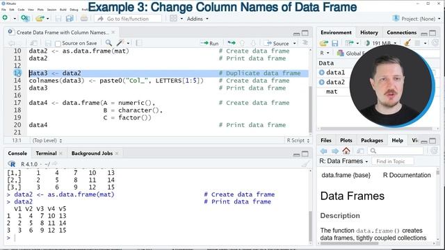
Task: Open the Source options dropdown arrow
Action: tap(295, 43)
